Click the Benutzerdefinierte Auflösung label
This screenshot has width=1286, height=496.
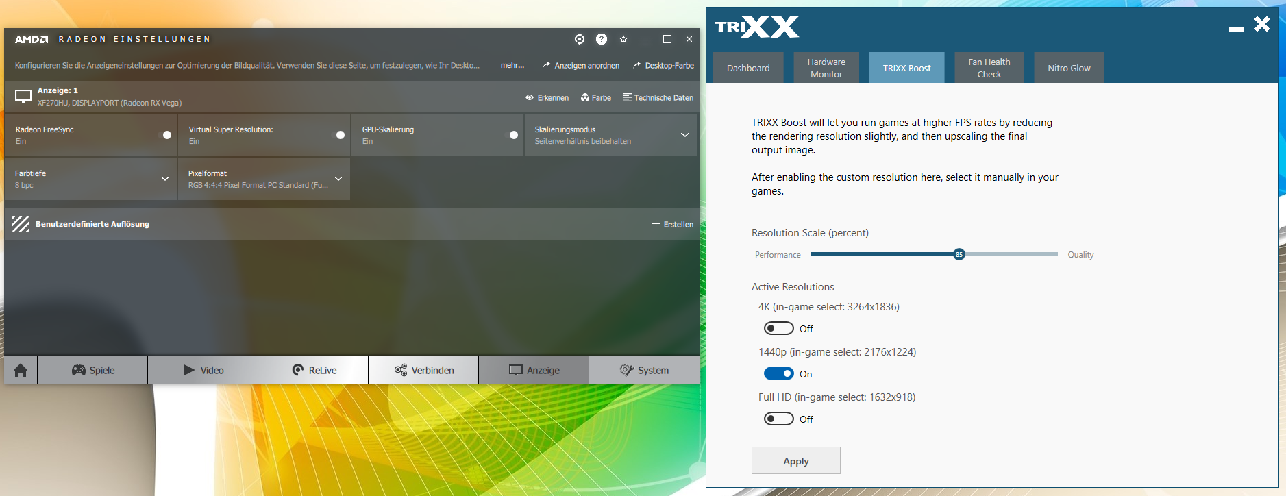(x=92, y=224)
